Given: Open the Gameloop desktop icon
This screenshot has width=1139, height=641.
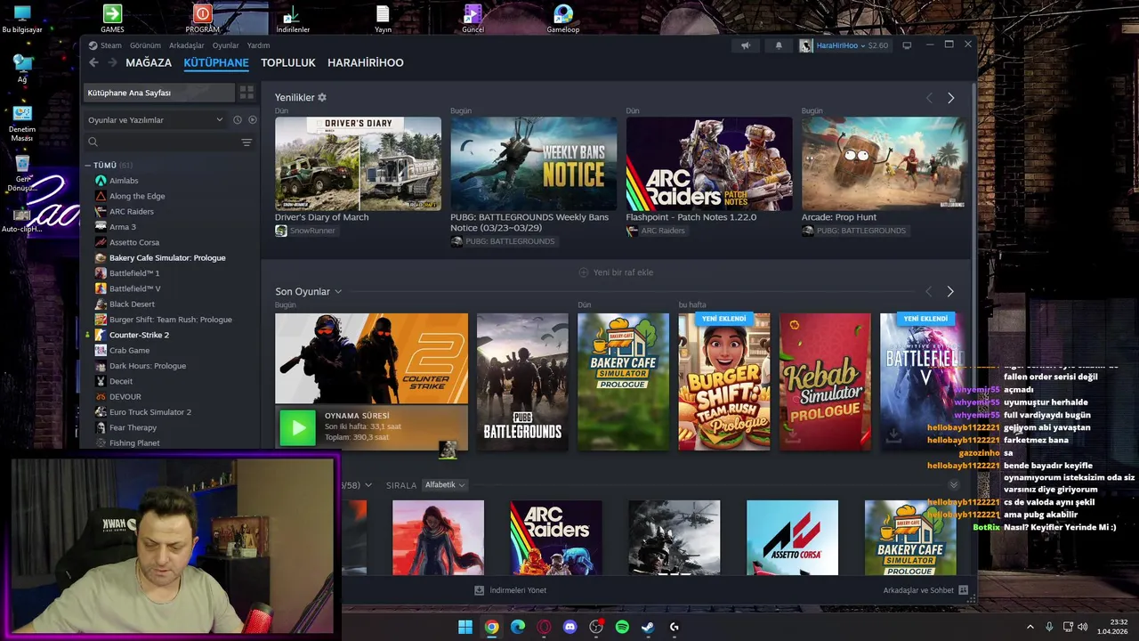Looking at the screenshot, I should [562, 19].
